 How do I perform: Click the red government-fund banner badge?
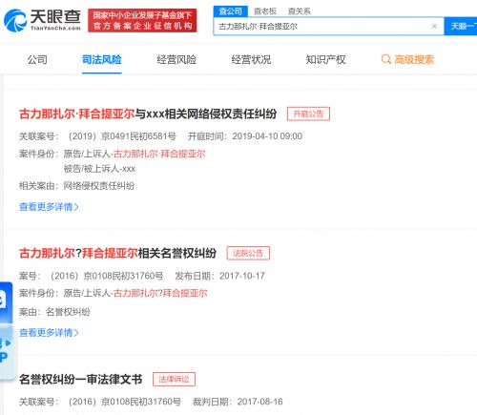(x=142, y=20)
